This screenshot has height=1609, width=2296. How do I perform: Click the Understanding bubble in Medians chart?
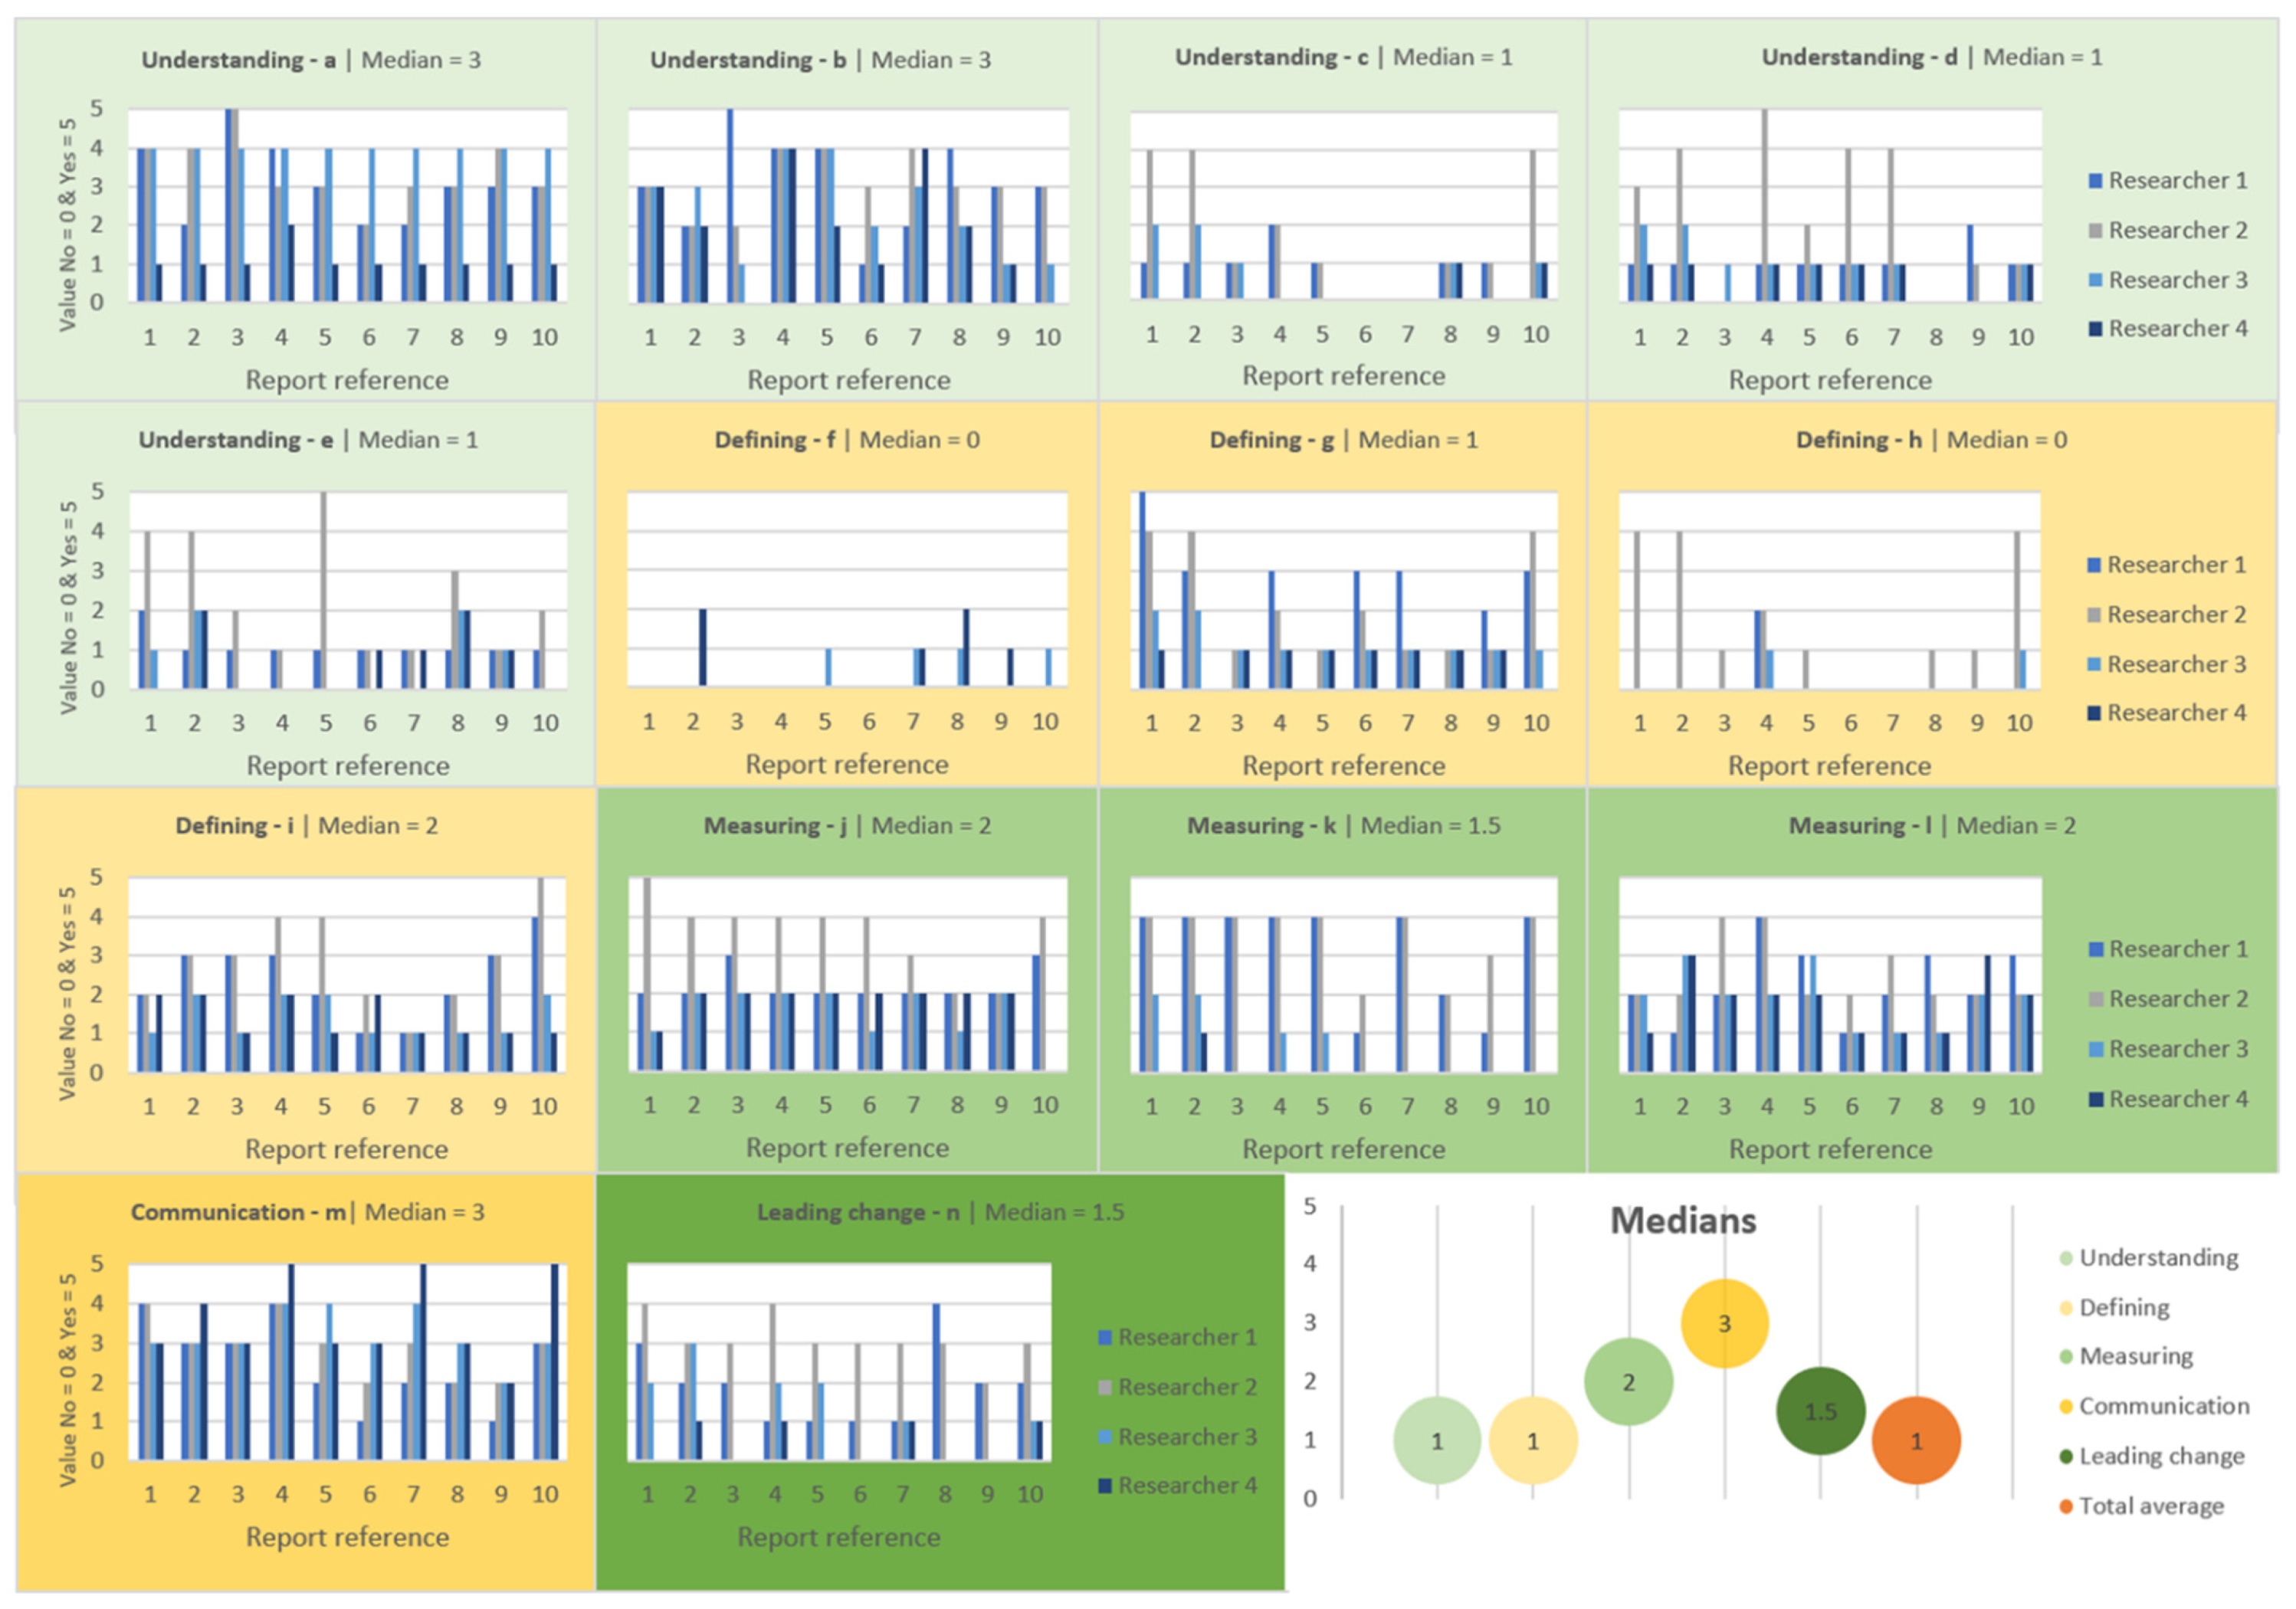coord(1436,1440)
